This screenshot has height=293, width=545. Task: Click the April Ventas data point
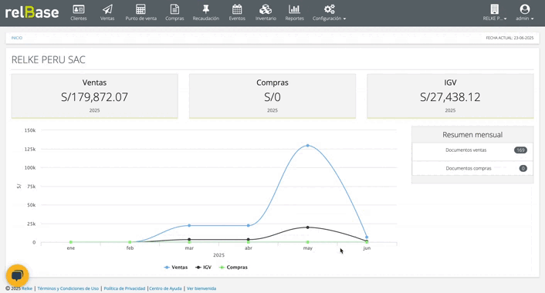click(x=248, y=225)
